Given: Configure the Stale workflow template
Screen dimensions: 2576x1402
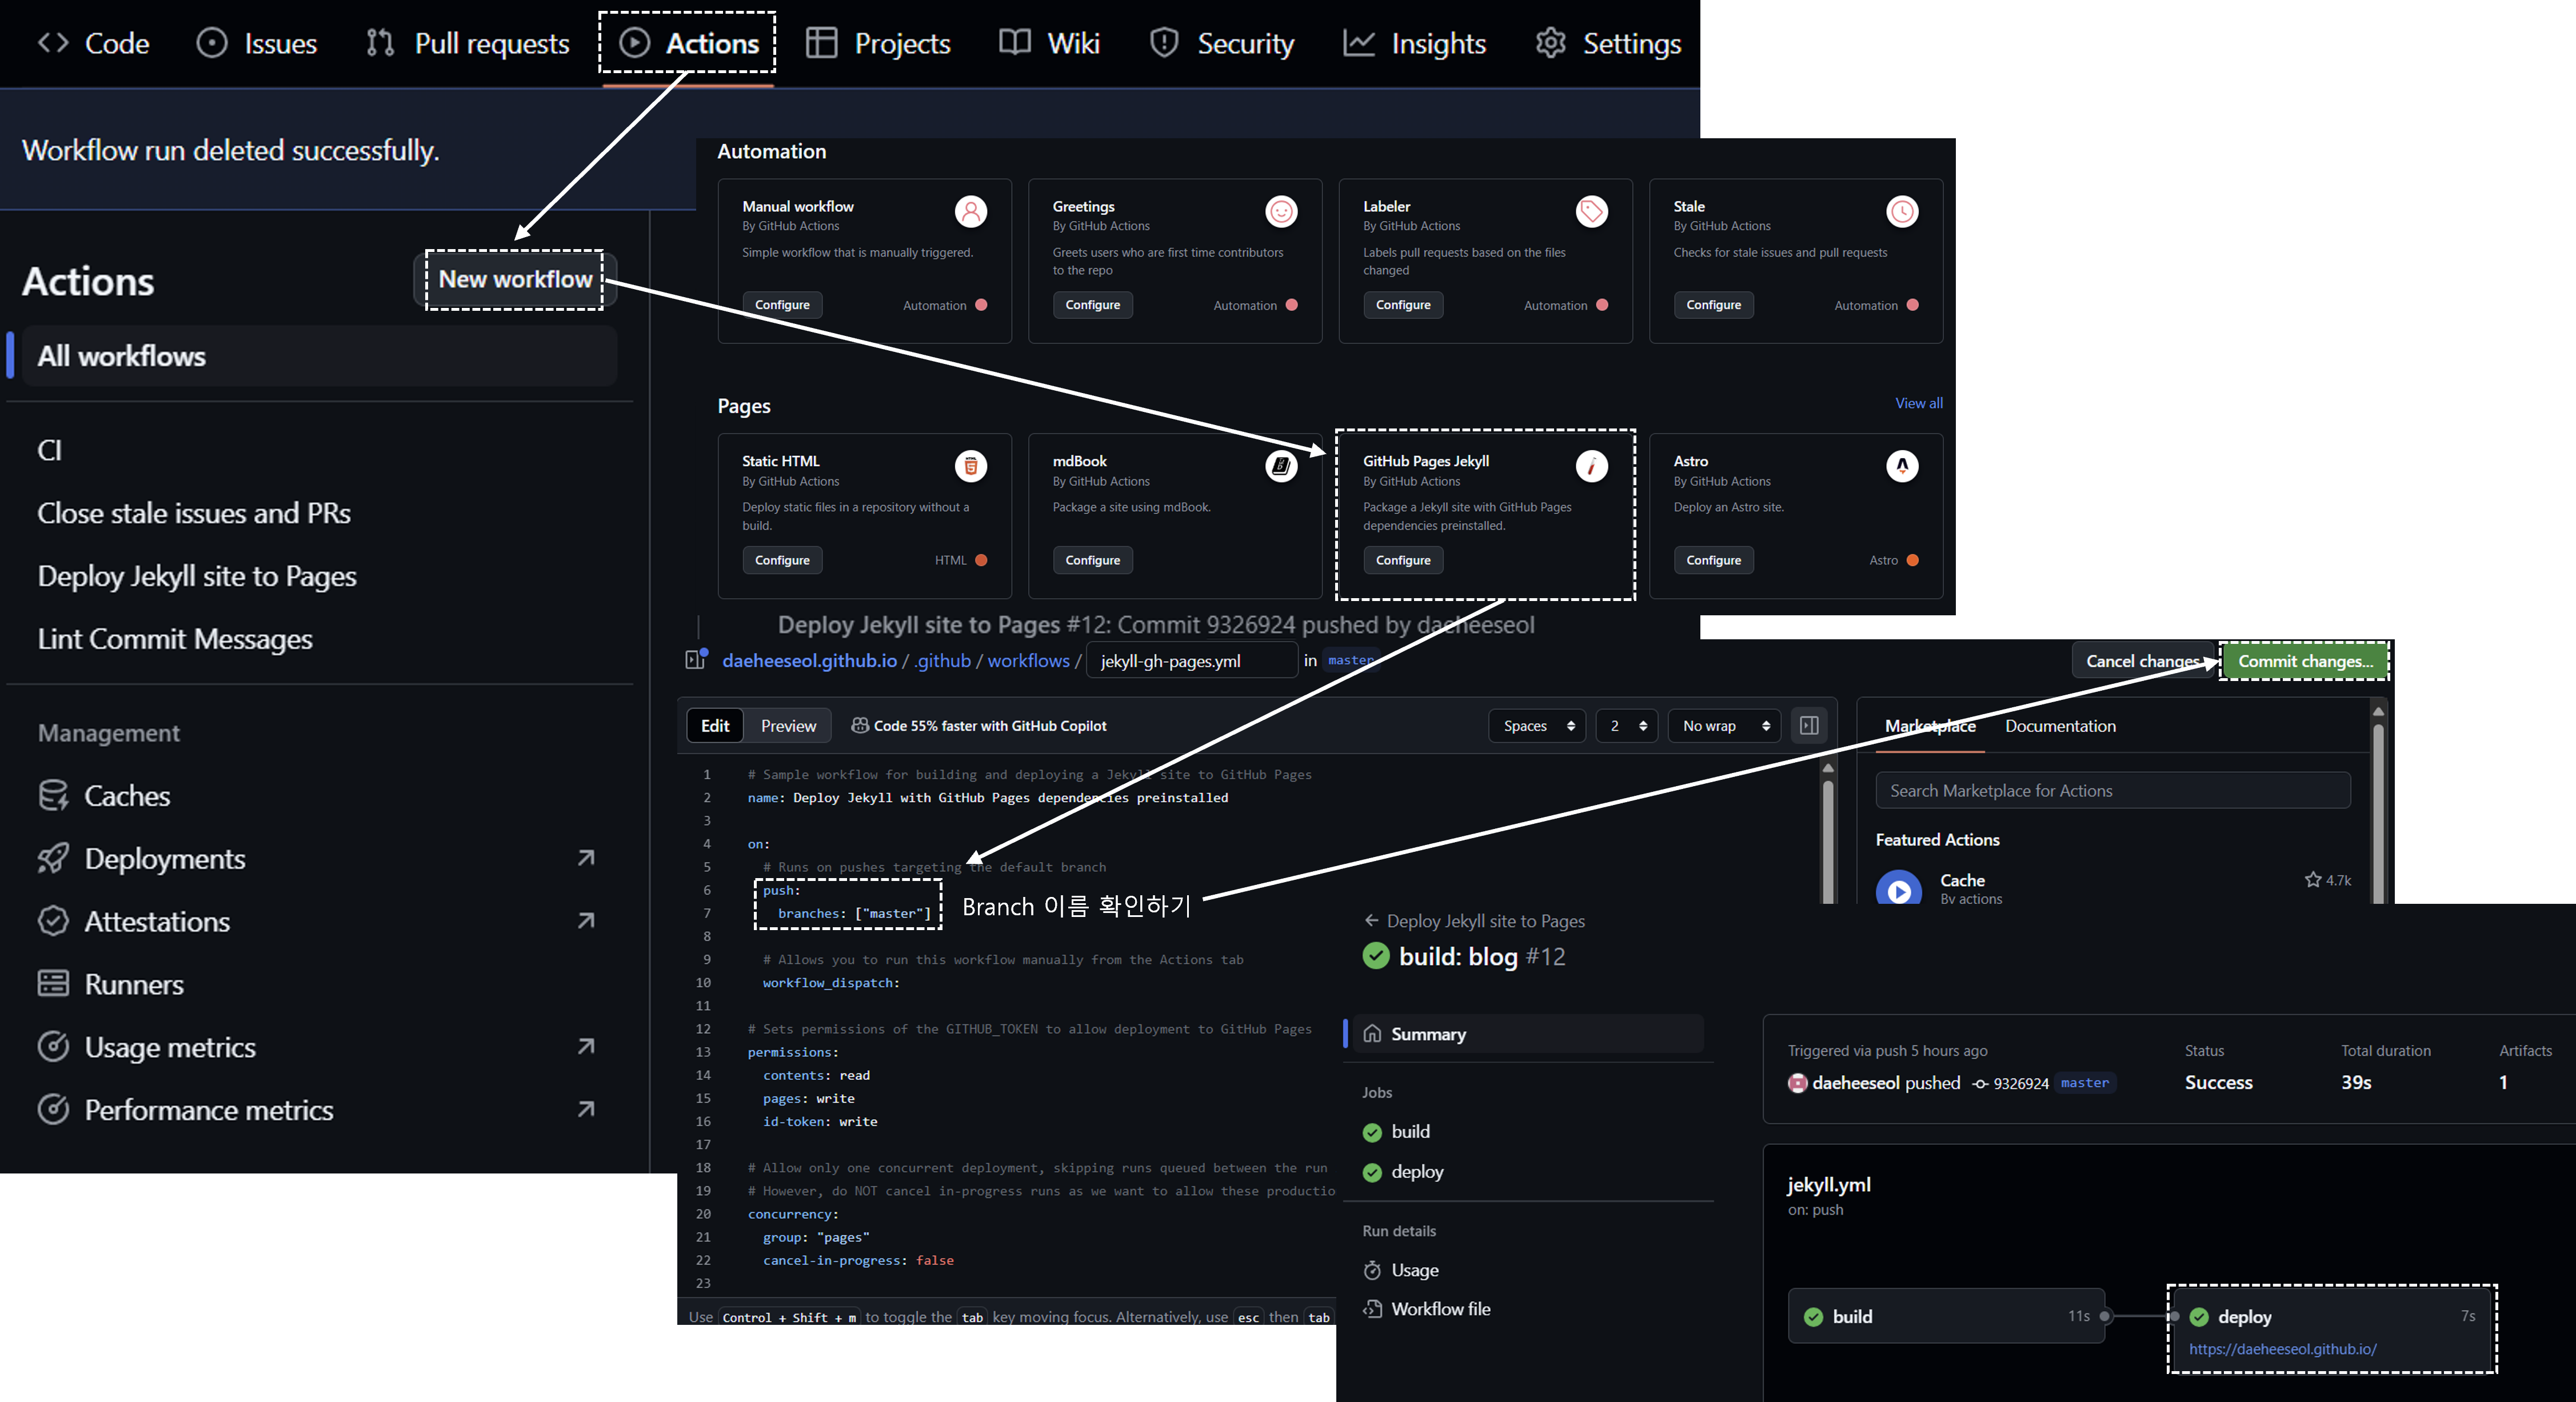Looking at the screenshot, I should 1713,305.
